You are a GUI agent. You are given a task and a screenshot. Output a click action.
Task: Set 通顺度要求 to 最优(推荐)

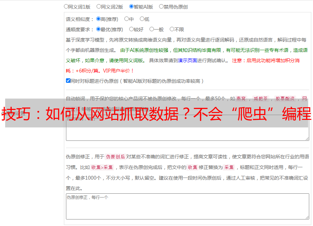pyautogui.click(x=98, y=29)
